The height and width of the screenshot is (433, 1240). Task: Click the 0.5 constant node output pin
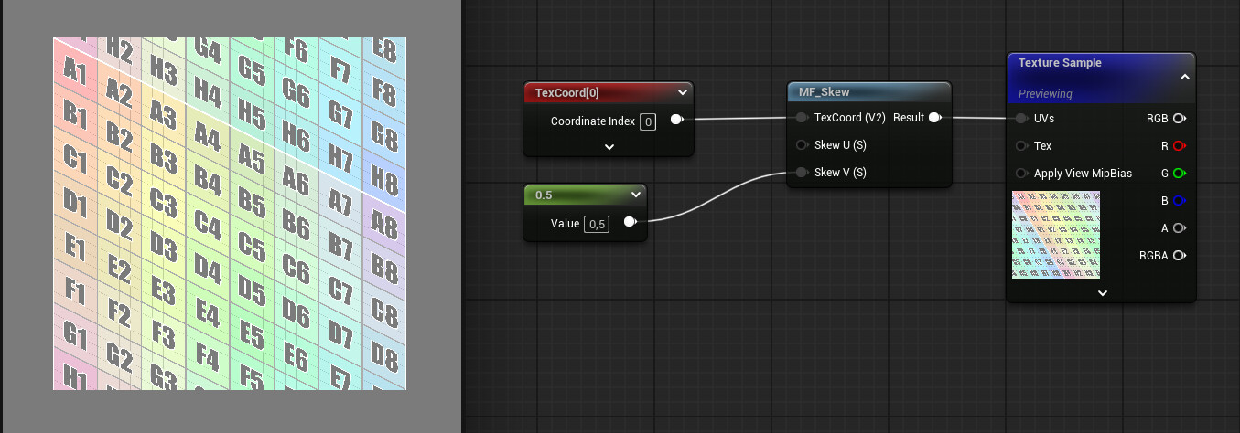[x=631, y=222]
